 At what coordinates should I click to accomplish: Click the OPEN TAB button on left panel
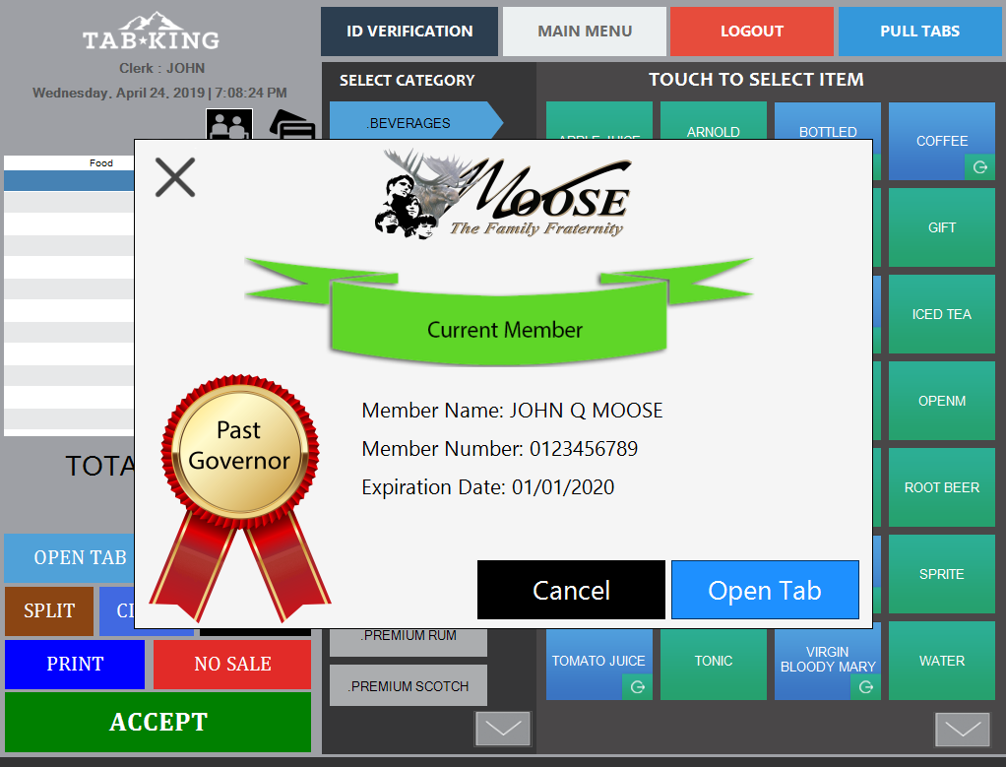(x=71, y=557)
